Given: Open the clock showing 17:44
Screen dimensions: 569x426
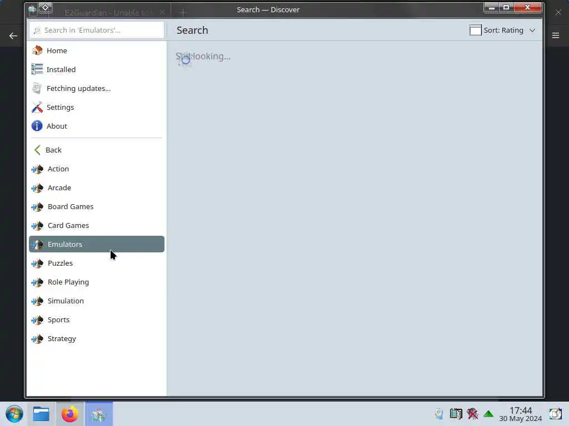Looking at the screenshot, I should [520, 414].
